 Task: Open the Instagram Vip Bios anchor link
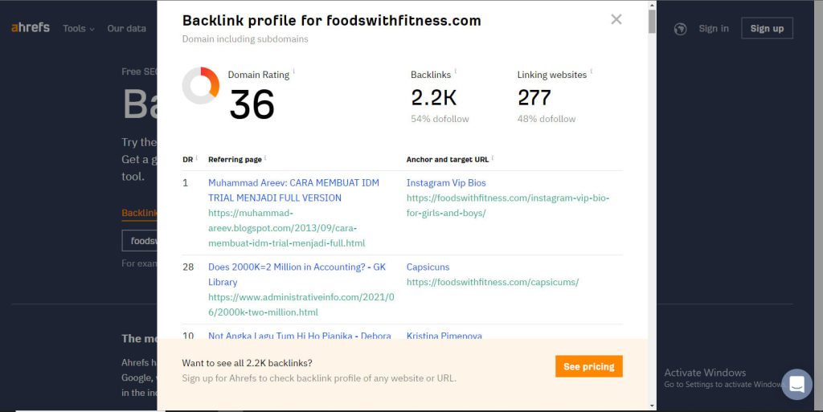(x=446, y=183)
